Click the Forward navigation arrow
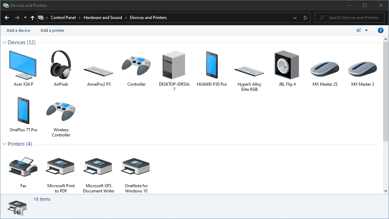 [17, 18]
